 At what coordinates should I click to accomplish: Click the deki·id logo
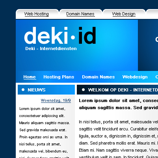point(60,35)
